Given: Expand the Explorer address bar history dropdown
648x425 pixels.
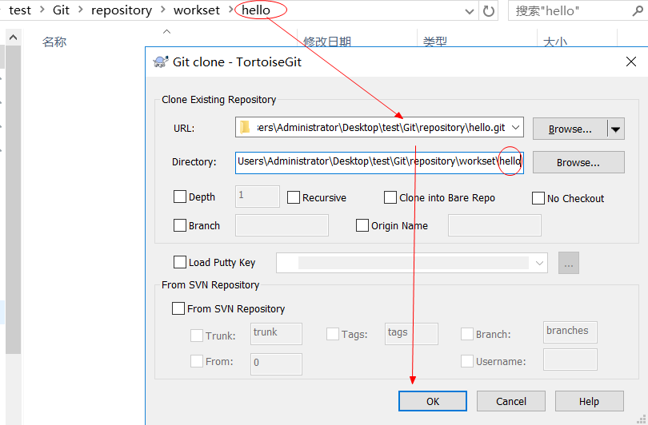Looking at the screenshot, I should [x=470, y=11].
